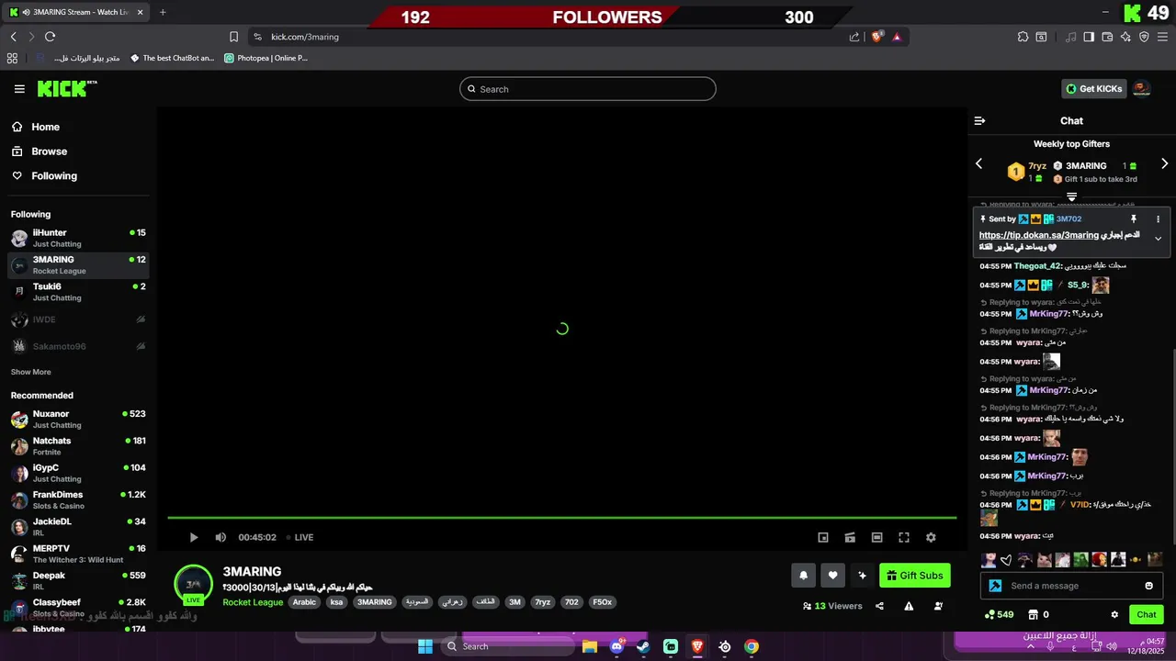Image resolution: width=1176 pixels, height=661 pixels.
Task: Open Brave Leo AI icon
Action: tap(1125, 37)
